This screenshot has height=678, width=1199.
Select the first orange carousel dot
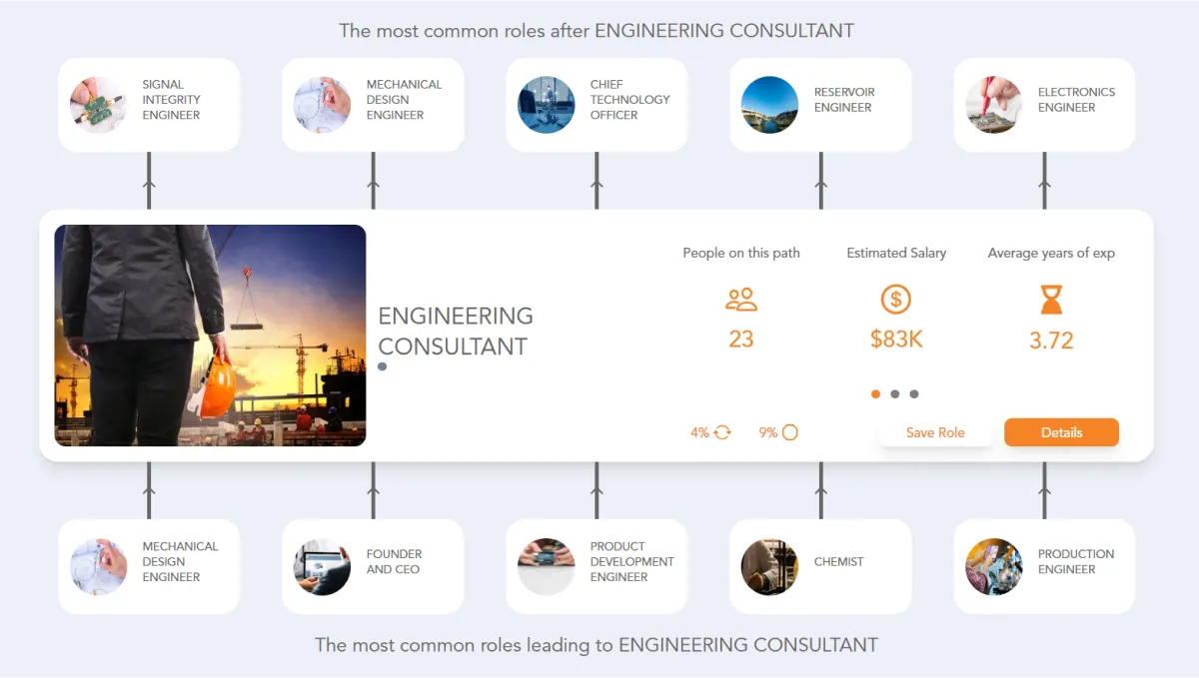tap(876, 394)
